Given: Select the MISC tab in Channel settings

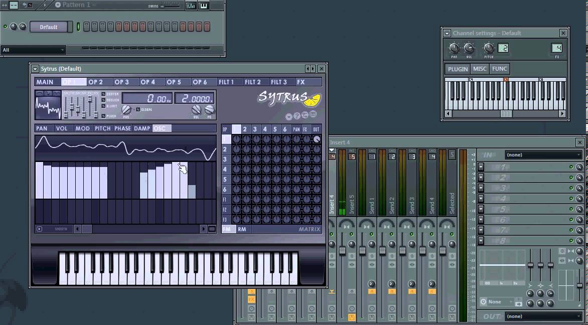Looking at the screenshot, I should [480, 69].
